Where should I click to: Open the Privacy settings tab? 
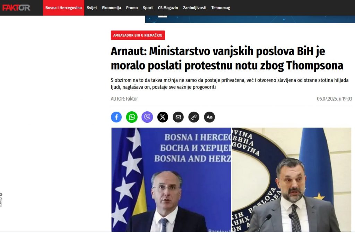1,200
